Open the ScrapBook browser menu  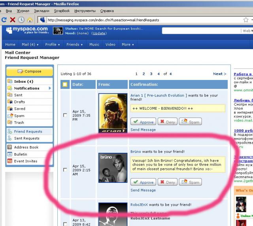62,11
